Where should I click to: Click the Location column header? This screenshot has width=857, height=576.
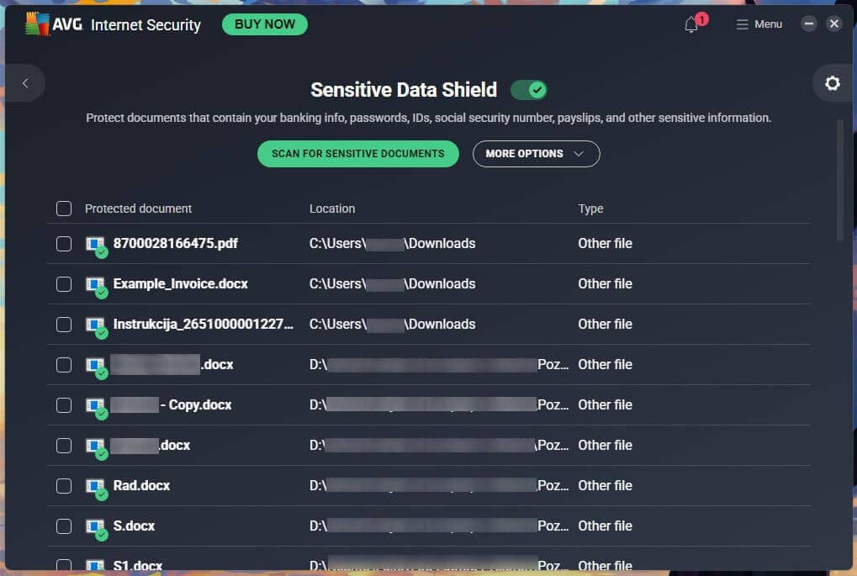tap(332, 209)
